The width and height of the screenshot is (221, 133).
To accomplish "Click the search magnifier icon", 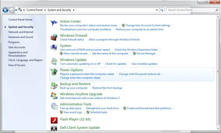I will [x=217, y=10].
